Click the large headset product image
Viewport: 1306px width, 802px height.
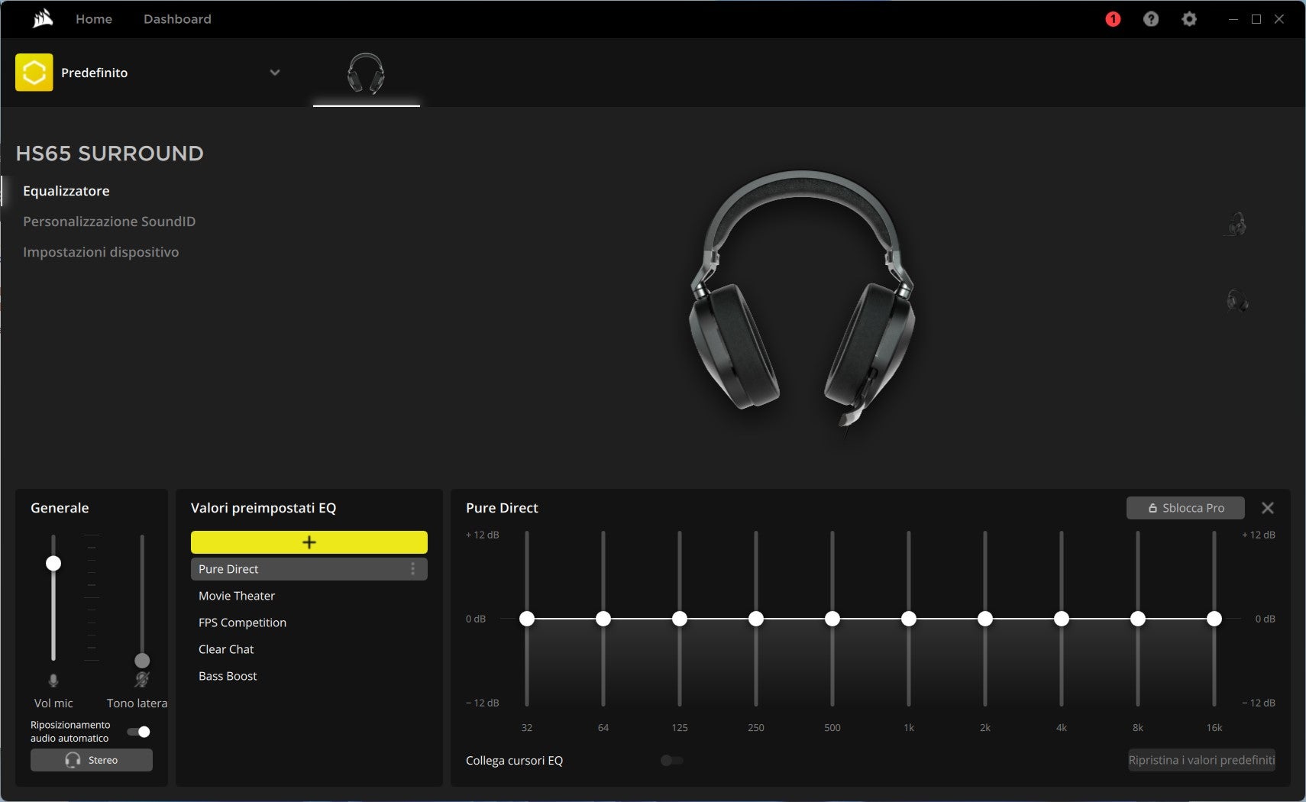tap(802, 302)
